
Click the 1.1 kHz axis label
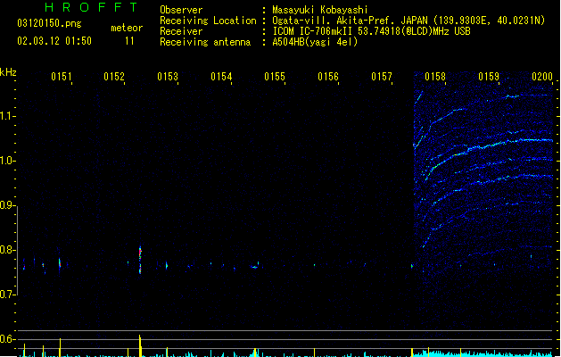pyautogui.click(x=7, y=116)
